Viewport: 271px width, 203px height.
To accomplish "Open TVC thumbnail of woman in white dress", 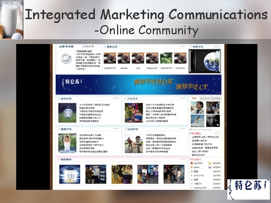I will [197, 121].
